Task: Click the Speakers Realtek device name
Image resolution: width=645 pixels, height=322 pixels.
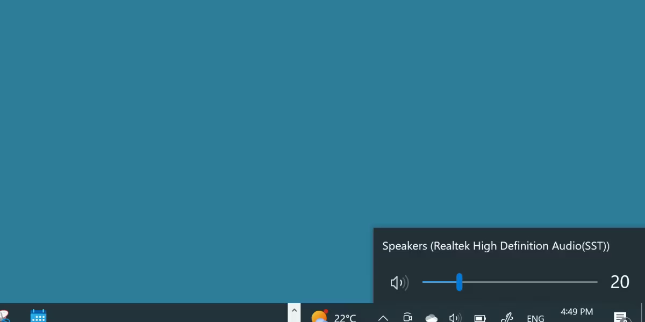Action: [x=496, y=246]
